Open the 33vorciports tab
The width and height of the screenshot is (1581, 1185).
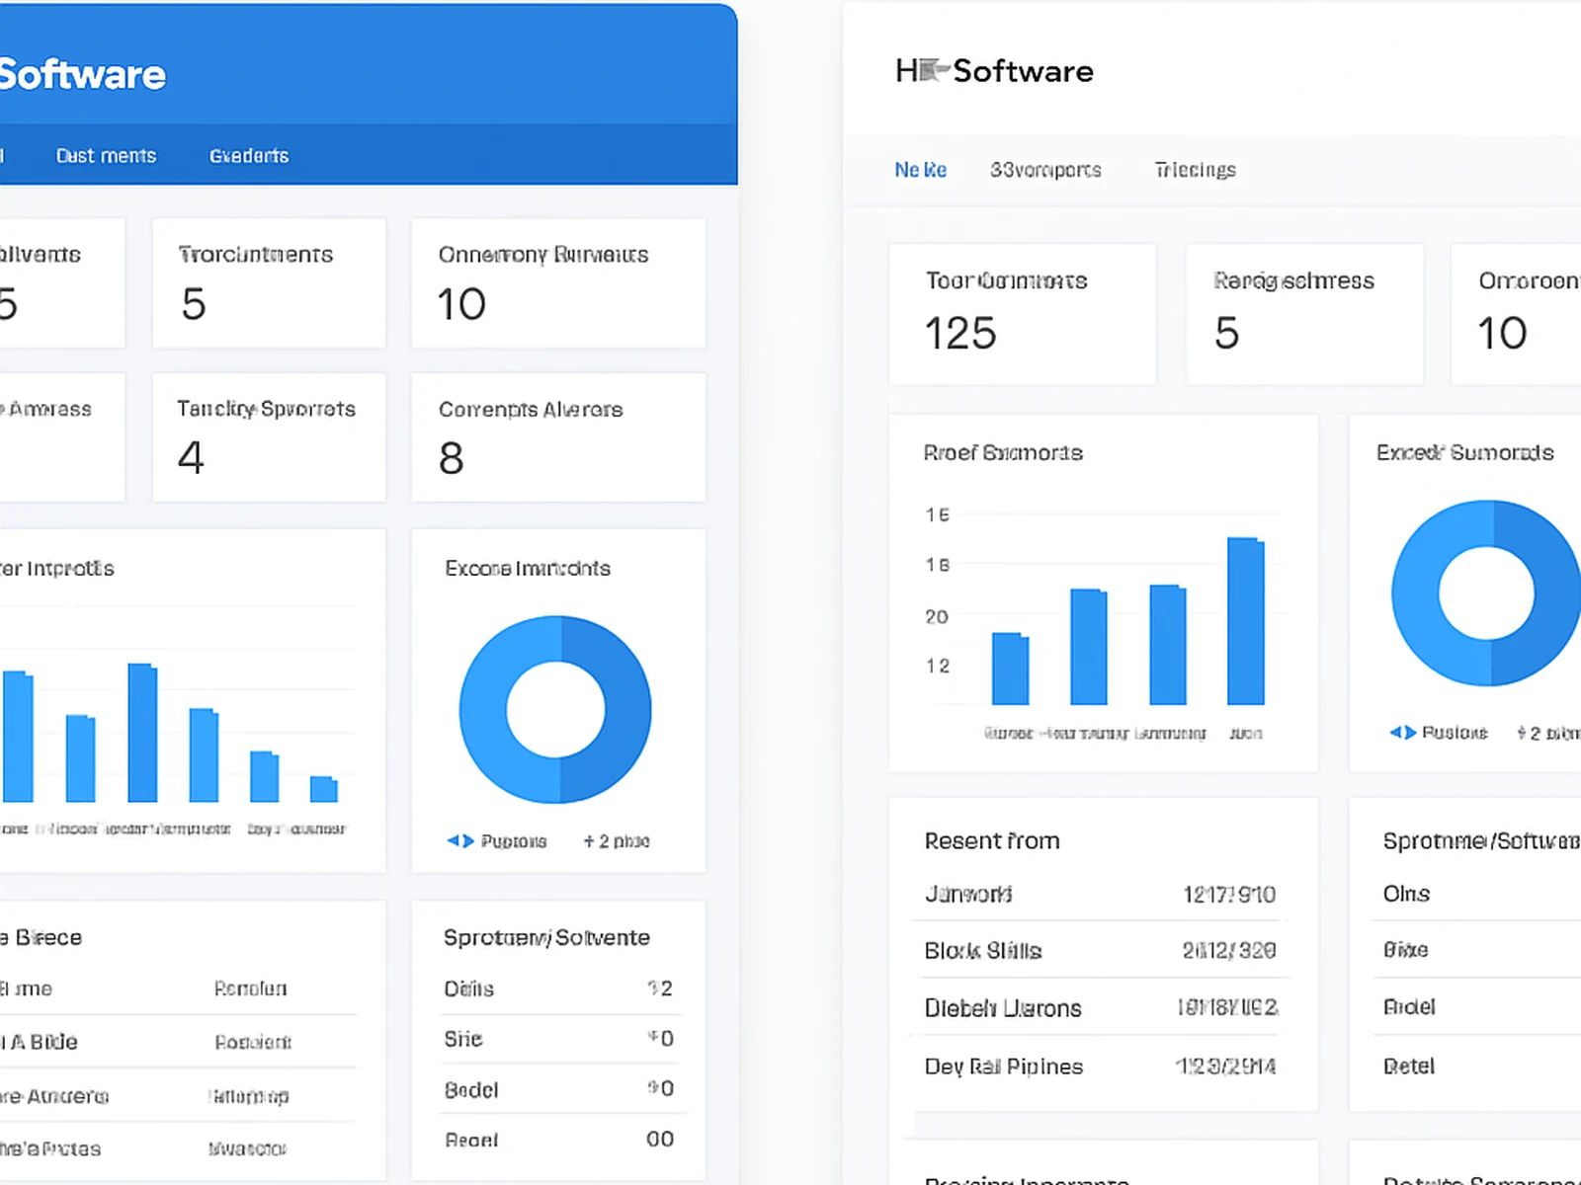coord(1045,170)
